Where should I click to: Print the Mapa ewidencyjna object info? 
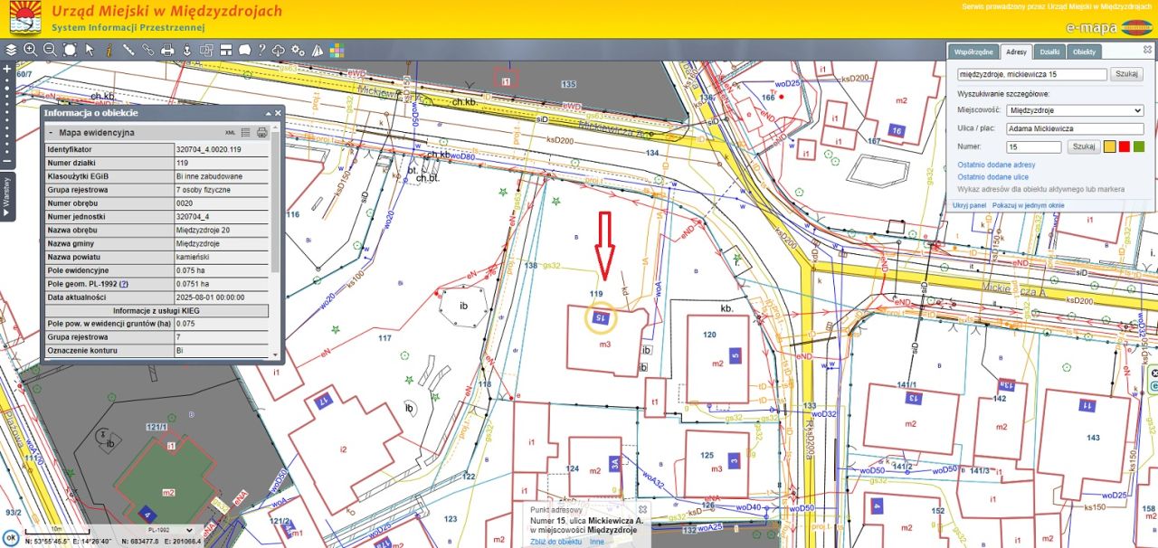[x=261, y=132]
